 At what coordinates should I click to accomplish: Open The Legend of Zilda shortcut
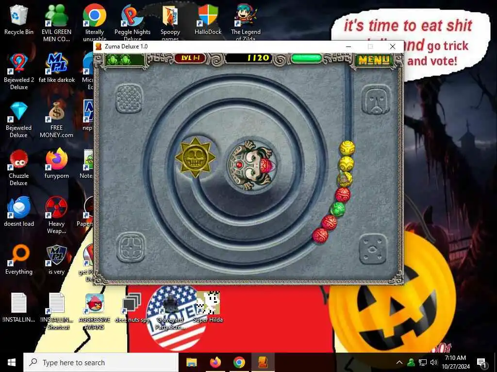click(x=246, y=23)
